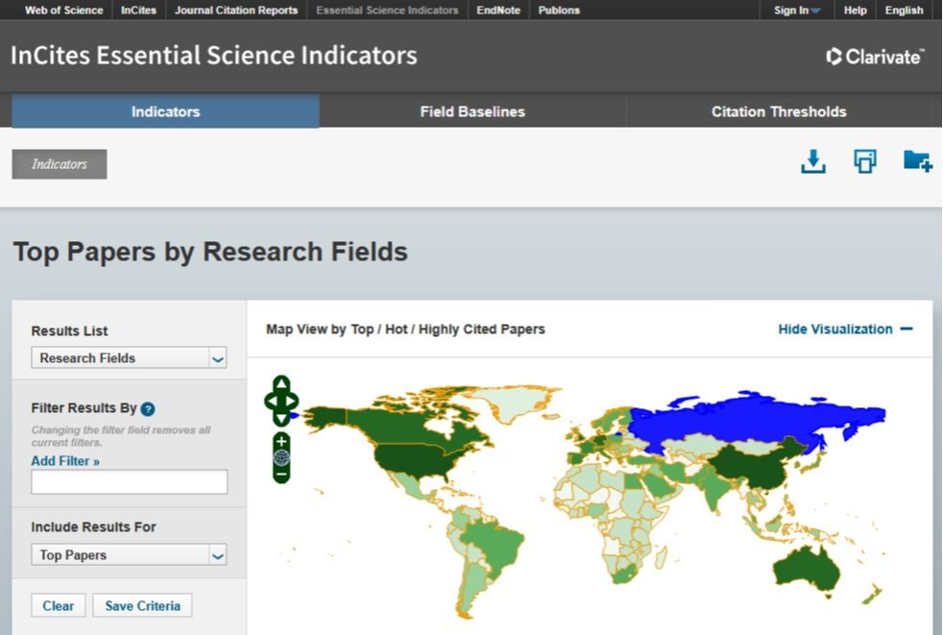
Task: Pan the map left with arrow
Action: [272, 401]
